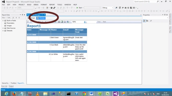
Task: Switch to the Server Explorer tab
Action: tap(5, 83)
